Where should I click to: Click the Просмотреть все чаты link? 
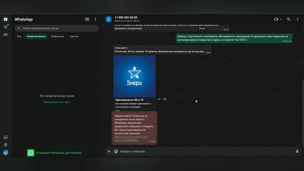[57, 102]
